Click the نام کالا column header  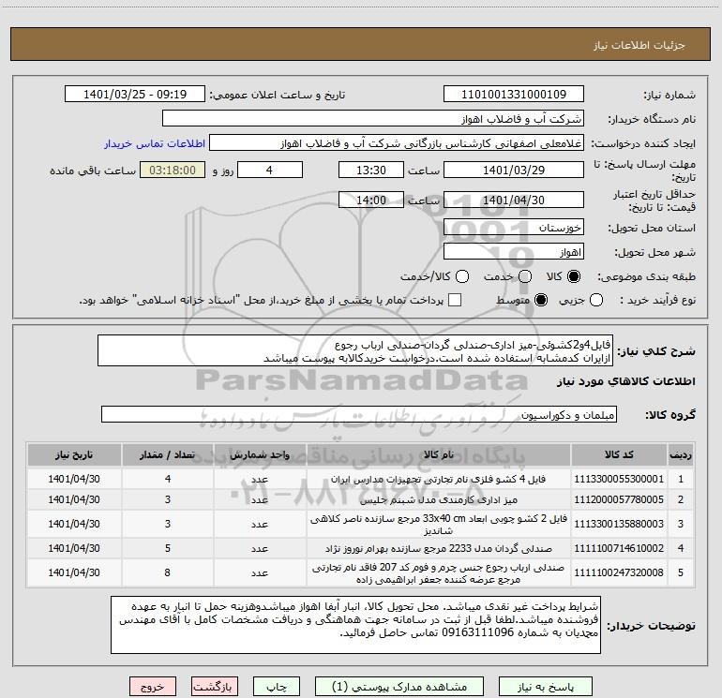coord(439,455)
